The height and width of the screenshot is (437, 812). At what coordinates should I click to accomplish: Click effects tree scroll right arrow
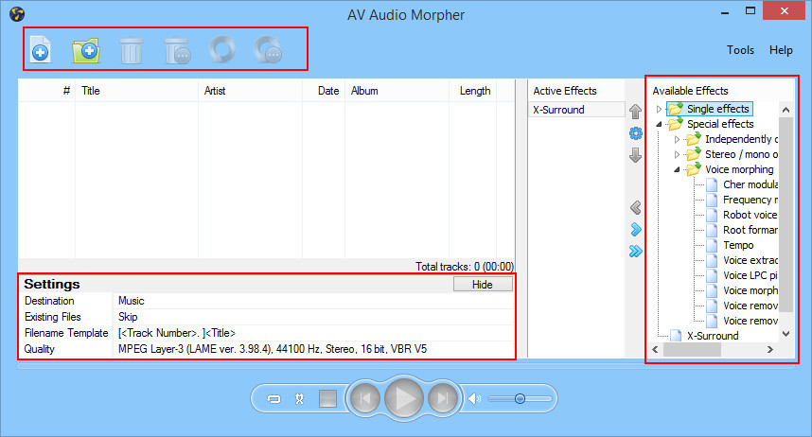pos(770,349)
